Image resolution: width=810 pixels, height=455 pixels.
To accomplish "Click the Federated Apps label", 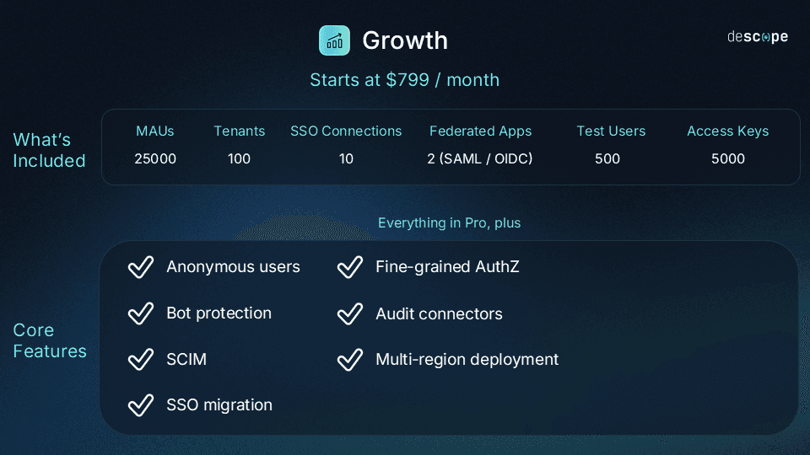I will pos(480,131).
